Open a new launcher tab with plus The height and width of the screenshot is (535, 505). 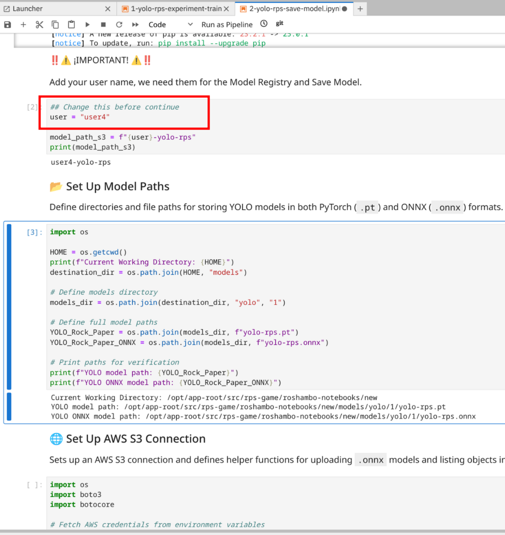coord(360,9)
